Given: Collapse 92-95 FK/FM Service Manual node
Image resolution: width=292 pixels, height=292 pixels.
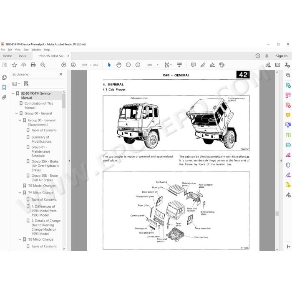Looking at the screenshot, I should [x=13, y=93].
